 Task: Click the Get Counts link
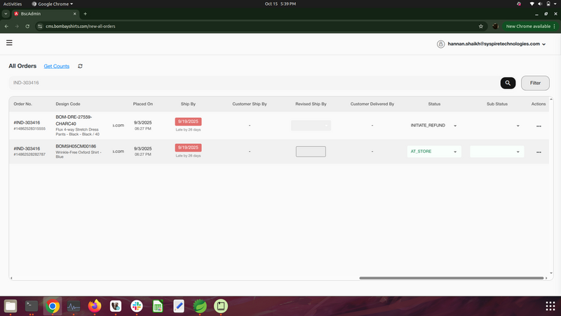[57, 66]
